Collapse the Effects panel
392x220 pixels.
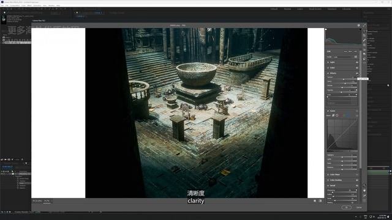coord(328,73)
